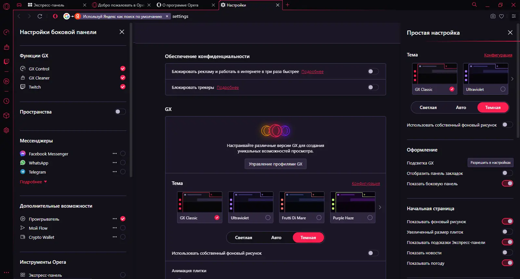Toggle Блокировать трекеры switch
The image size is (520, 279).
pyautogui.click(x=373, y=87)
